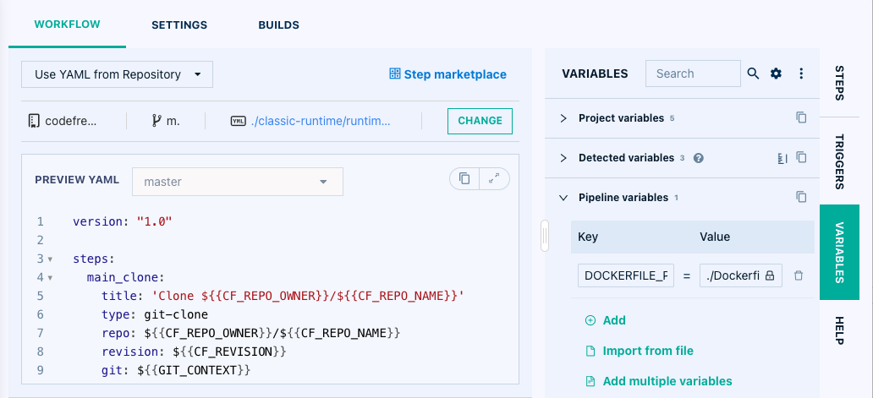
Task: Fold the steps block at line 3
Action: (50, 259)
